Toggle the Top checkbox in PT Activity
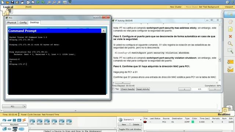The height and width of the screenshot is (132, 235). tap(113, 89)
